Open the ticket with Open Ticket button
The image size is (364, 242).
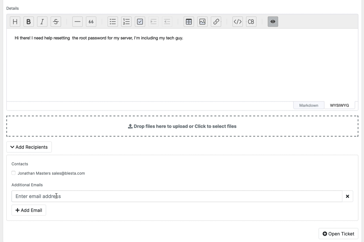[x=338, y=233]
